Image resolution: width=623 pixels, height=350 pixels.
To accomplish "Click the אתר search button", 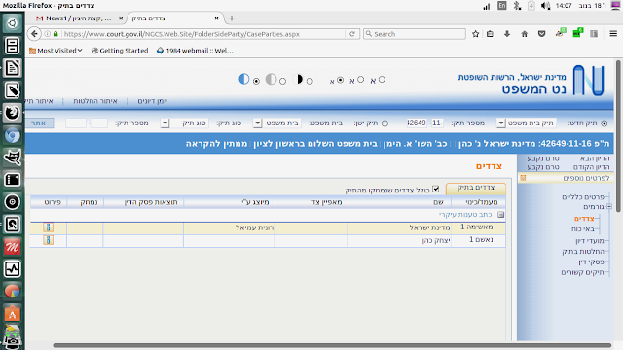I will (39, 123).
